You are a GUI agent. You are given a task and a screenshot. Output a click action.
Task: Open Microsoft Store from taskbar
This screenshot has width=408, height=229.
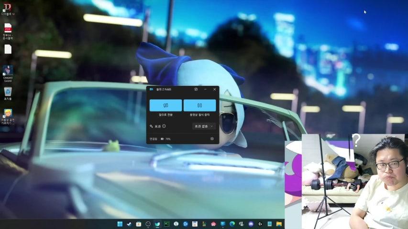point(139,224)
